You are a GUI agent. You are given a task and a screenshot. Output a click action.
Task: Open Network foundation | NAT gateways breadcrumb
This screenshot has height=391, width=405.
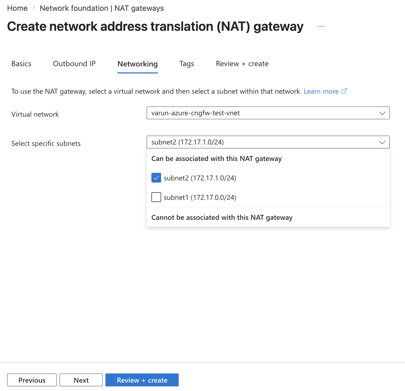coord(102,8)
